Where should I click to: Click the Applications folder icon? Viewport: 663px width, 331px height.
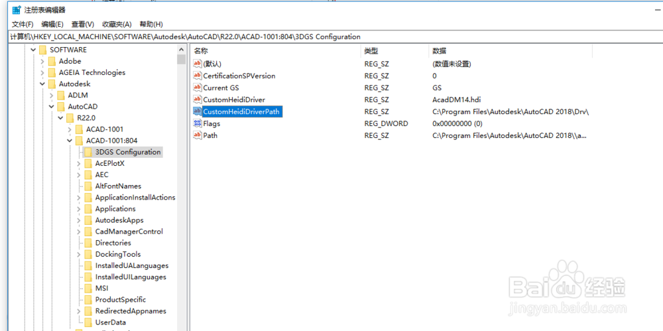point(88,209)
